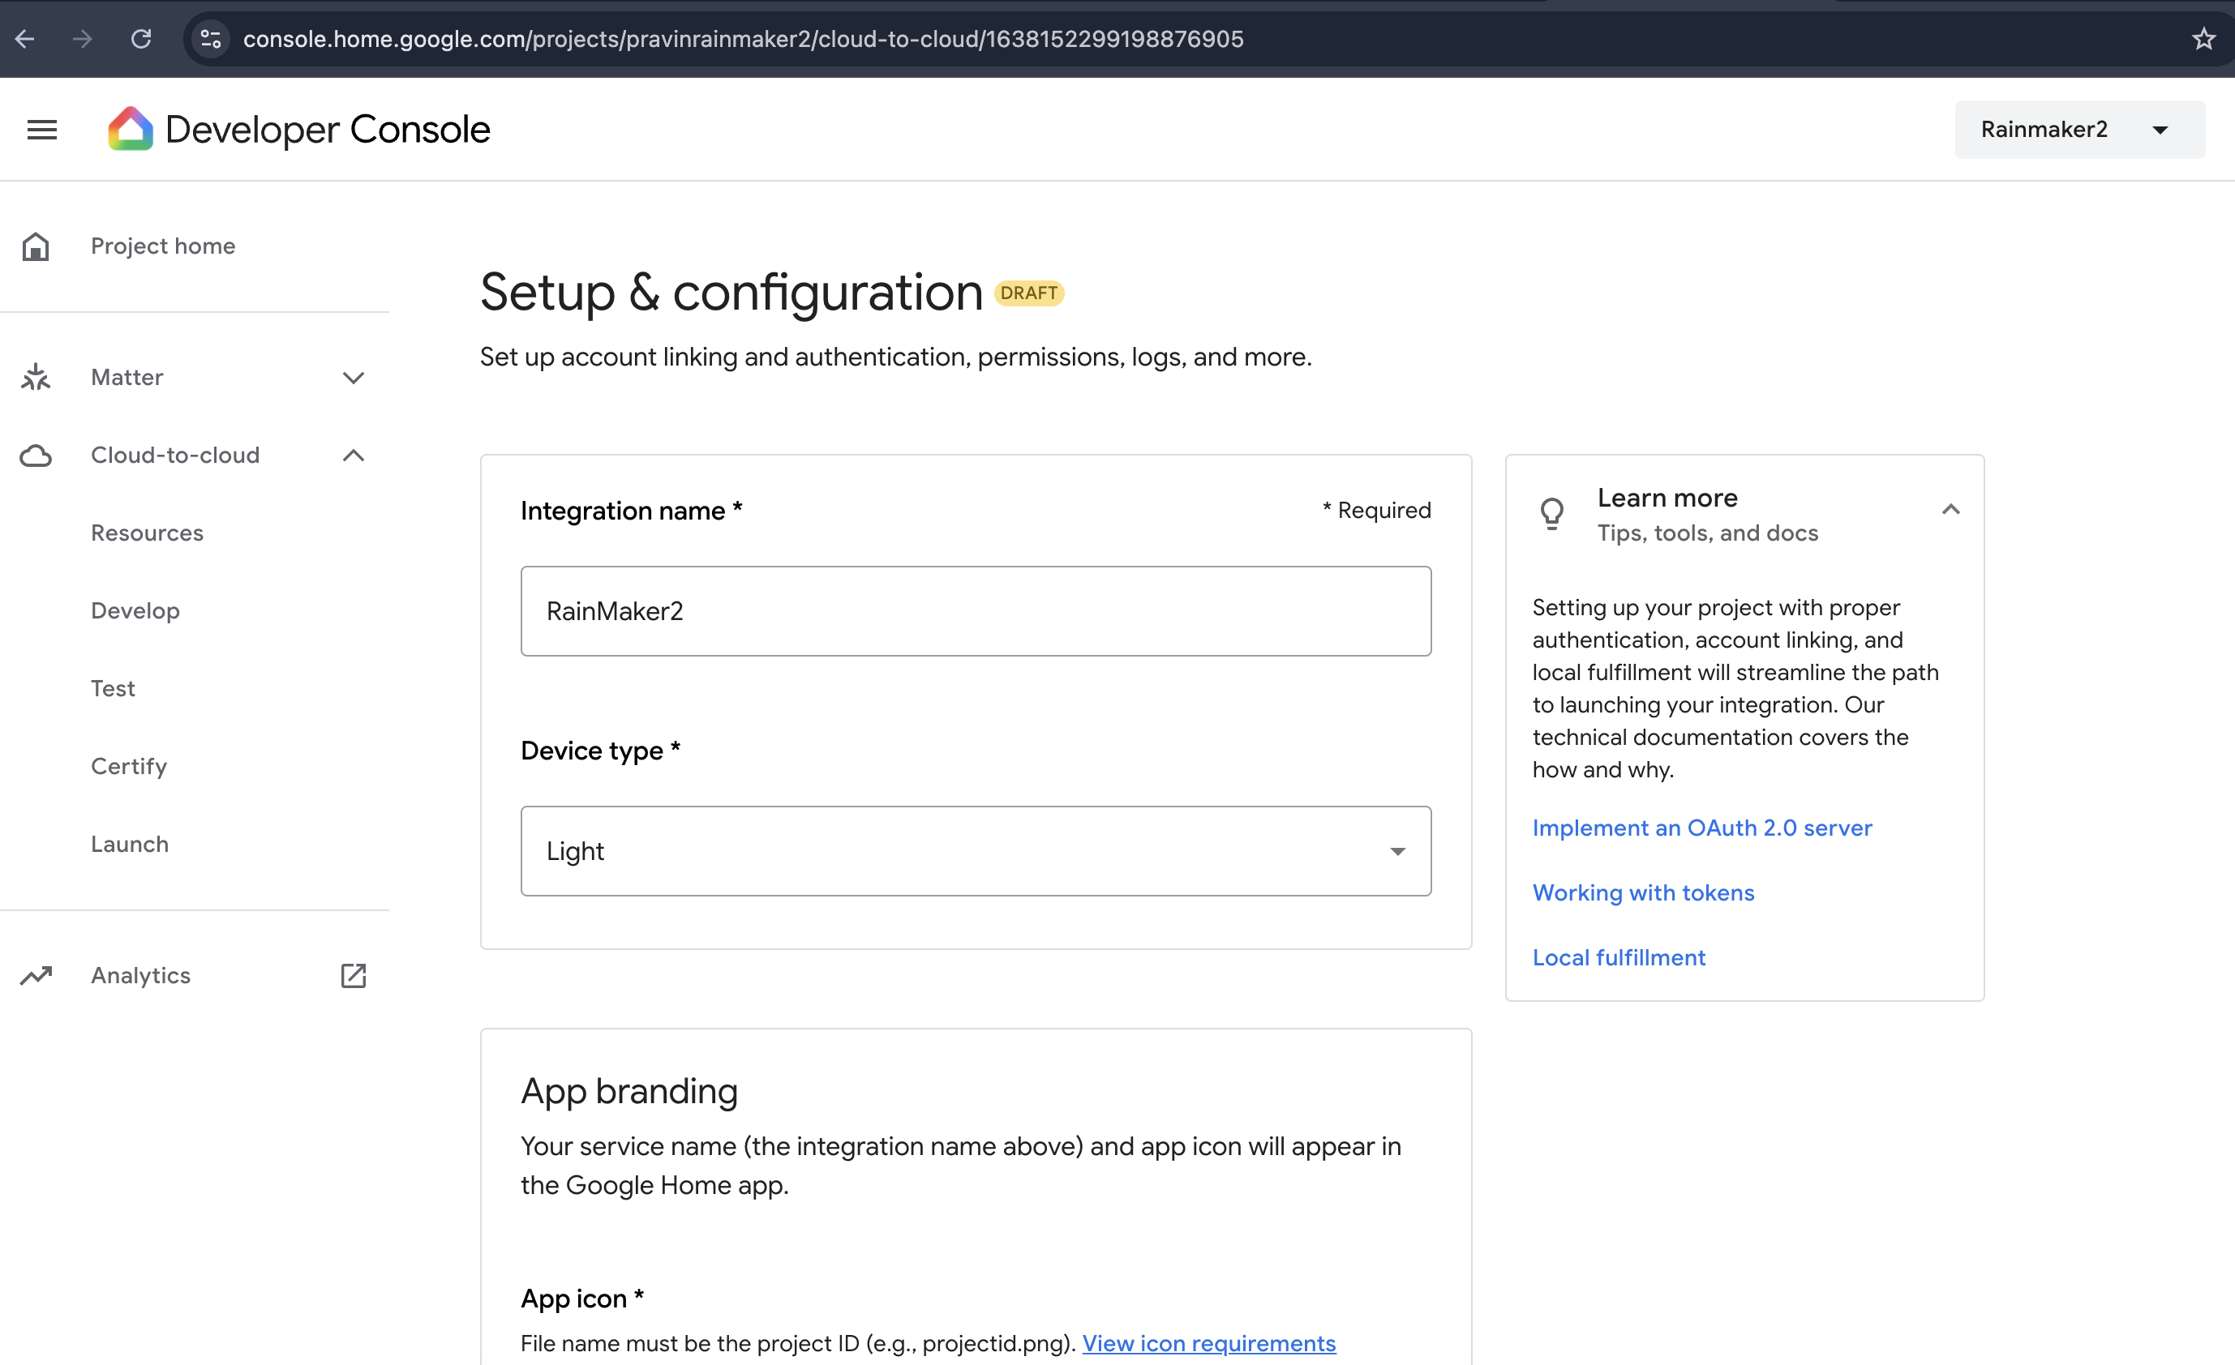Select Cloud-to-cloud label in sidebar
The image size is (2235, 1365).
(x=175, y=455)
